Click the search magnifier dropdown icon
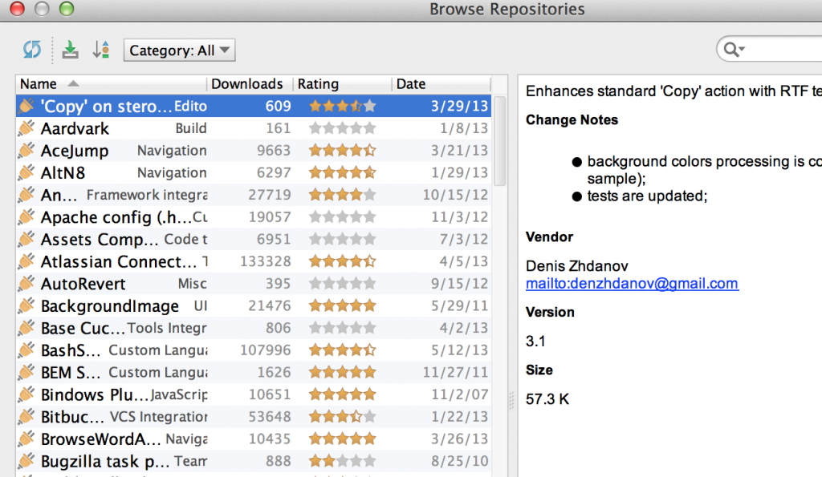Viewport: 822px width, 477px height. coord(734,50)
